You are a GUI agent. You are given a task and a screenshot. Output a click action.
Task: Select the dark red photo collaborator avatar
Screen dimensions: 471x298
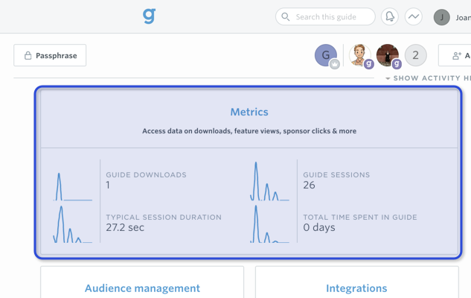[x=388, y=55]
